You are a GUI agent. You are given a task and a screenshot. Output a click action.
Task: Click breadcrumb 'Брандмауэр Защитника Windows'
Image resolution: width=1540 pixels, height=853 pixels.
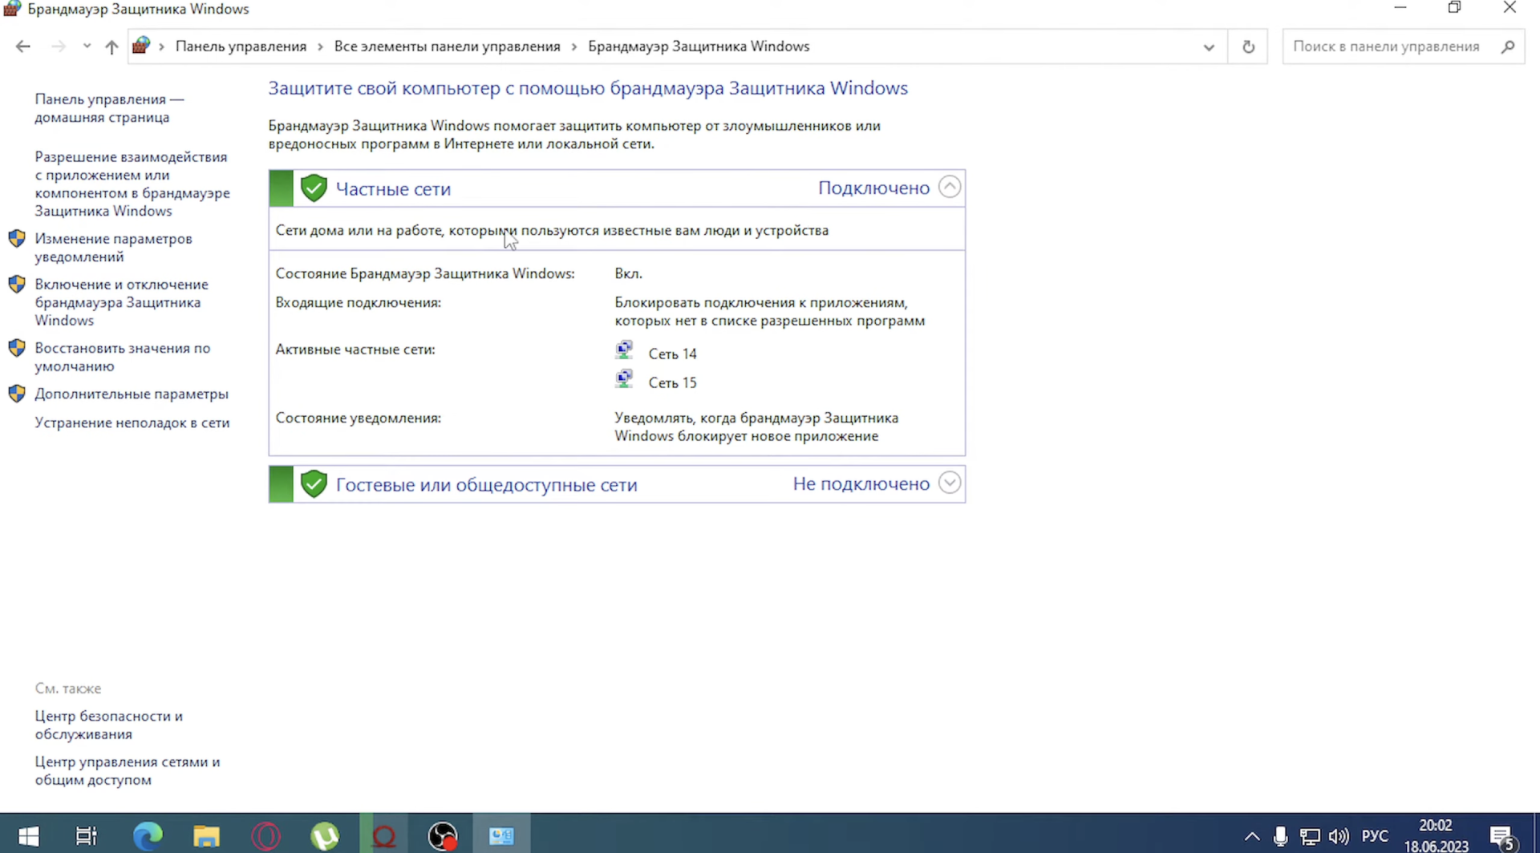(x=699, y=46)
